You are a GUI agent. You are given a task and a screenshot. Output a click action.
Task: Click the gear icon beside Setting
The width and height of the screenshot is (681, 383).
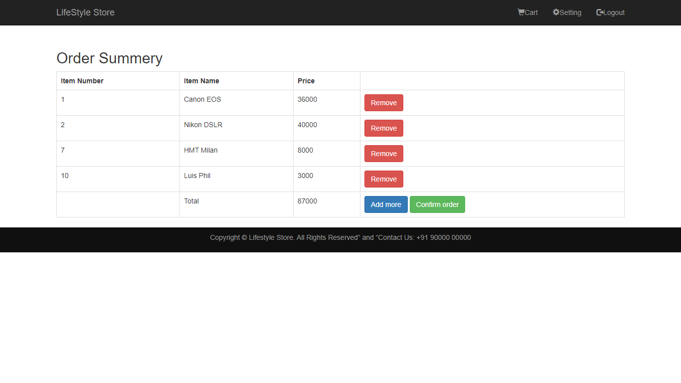click(556, 12)
